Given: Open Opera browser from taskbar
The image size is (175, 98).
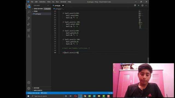Looking at the screenshot, I should click(x=75, y=96).
